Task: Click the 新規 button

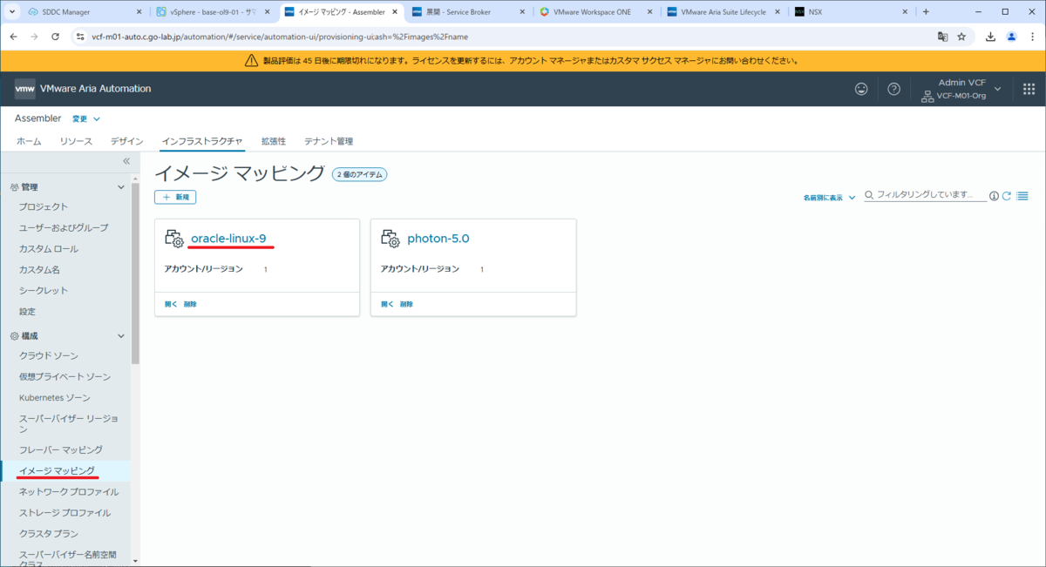Action: coord(175,198)
